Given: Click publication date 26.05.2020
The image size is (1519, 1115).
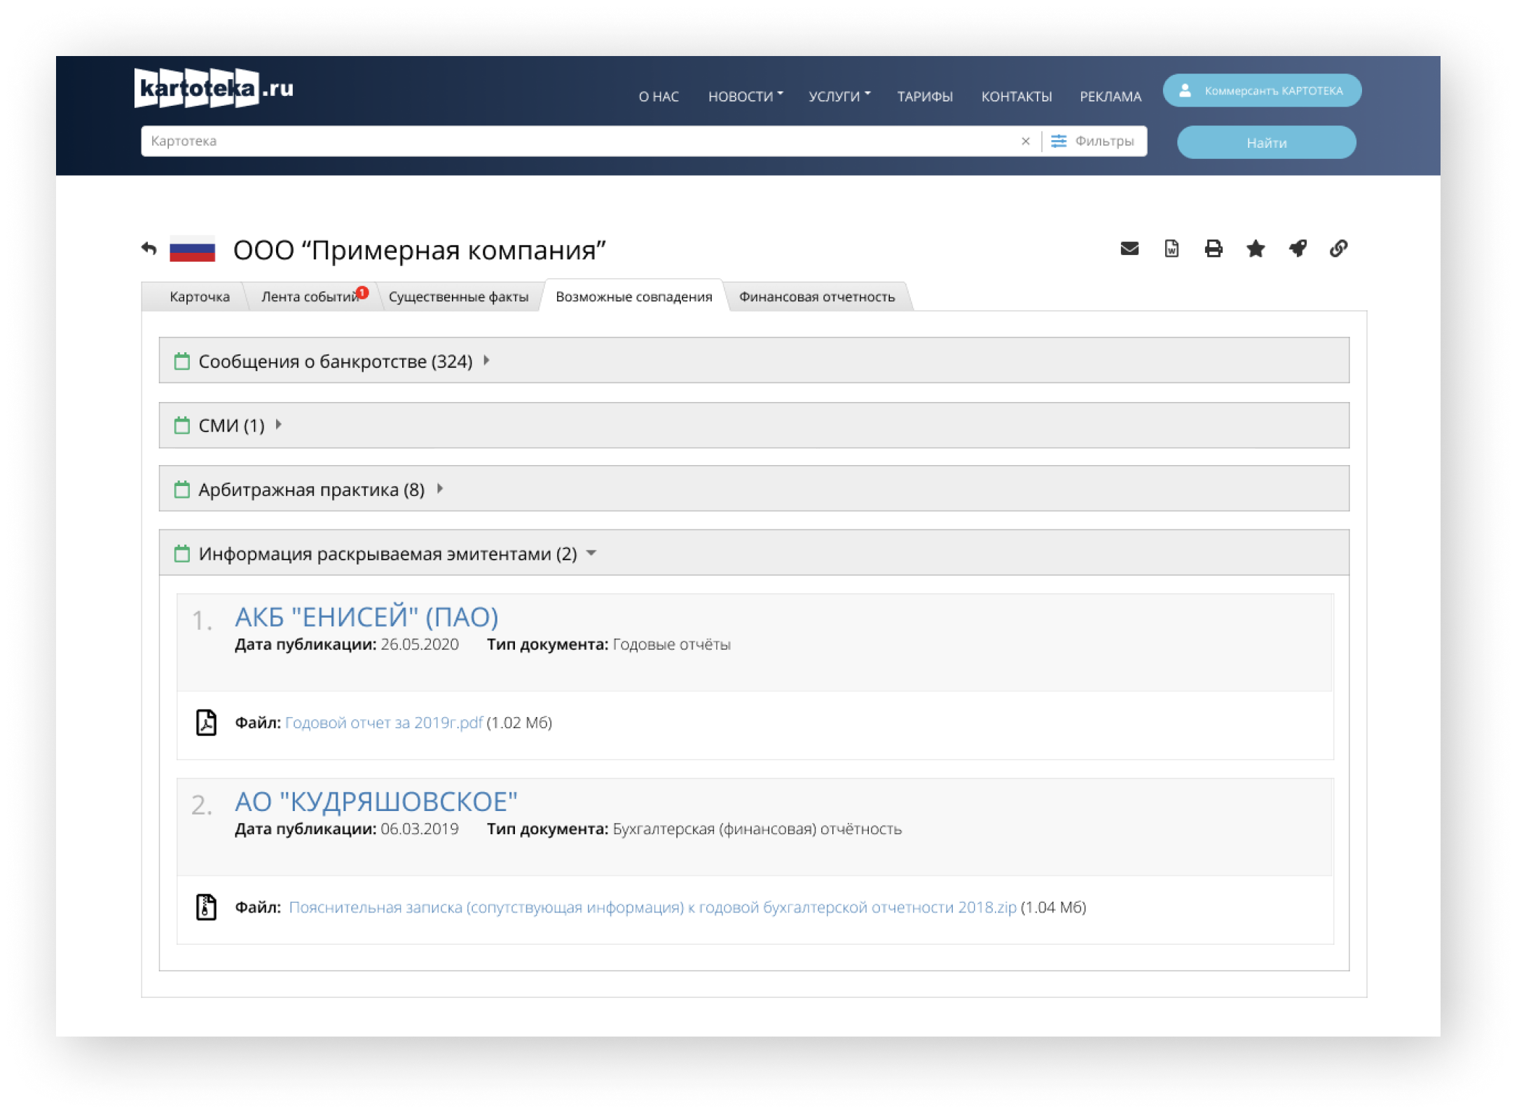Looking at the screenshot, I should [420, 644].
